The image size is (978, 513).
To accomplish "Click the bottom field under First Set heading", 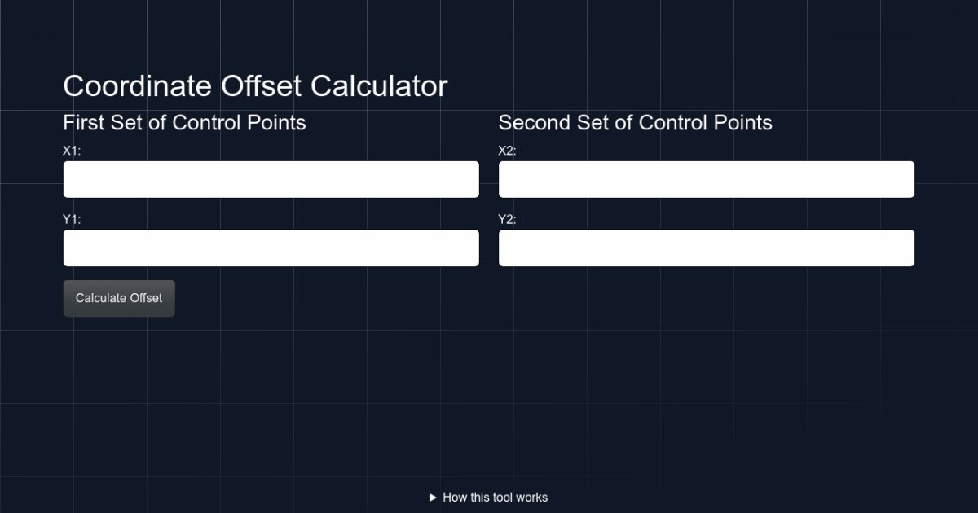I will [x=271, y=248].
